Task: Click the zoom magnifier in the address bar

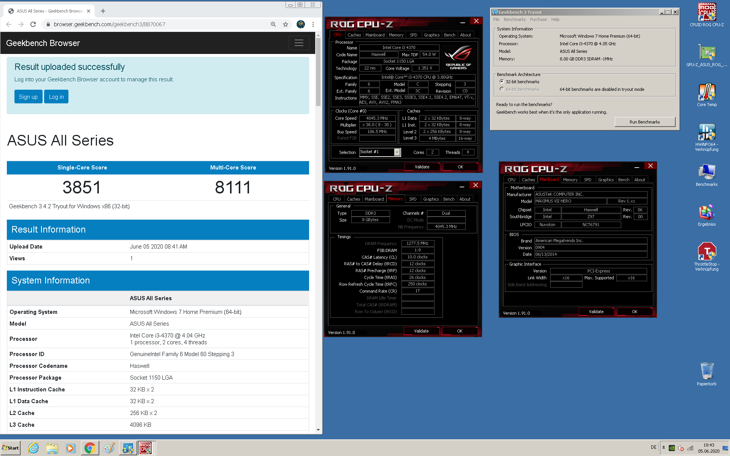Action: (273, 24)
